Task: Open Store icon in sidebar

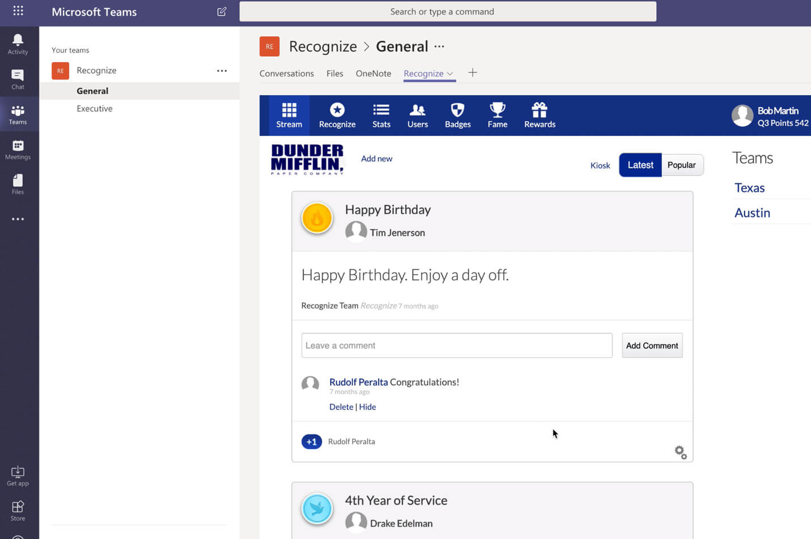Action: [x=18, y=511]
